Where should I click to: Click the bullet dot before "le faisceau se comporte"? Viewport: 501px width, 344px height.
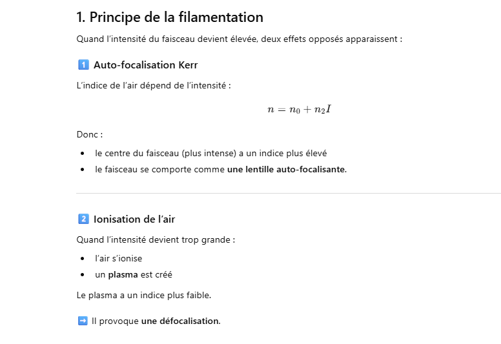click(83, 170)
